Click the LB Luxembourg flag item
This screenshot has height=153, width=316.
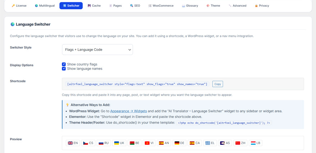click(x=256, y=143)
